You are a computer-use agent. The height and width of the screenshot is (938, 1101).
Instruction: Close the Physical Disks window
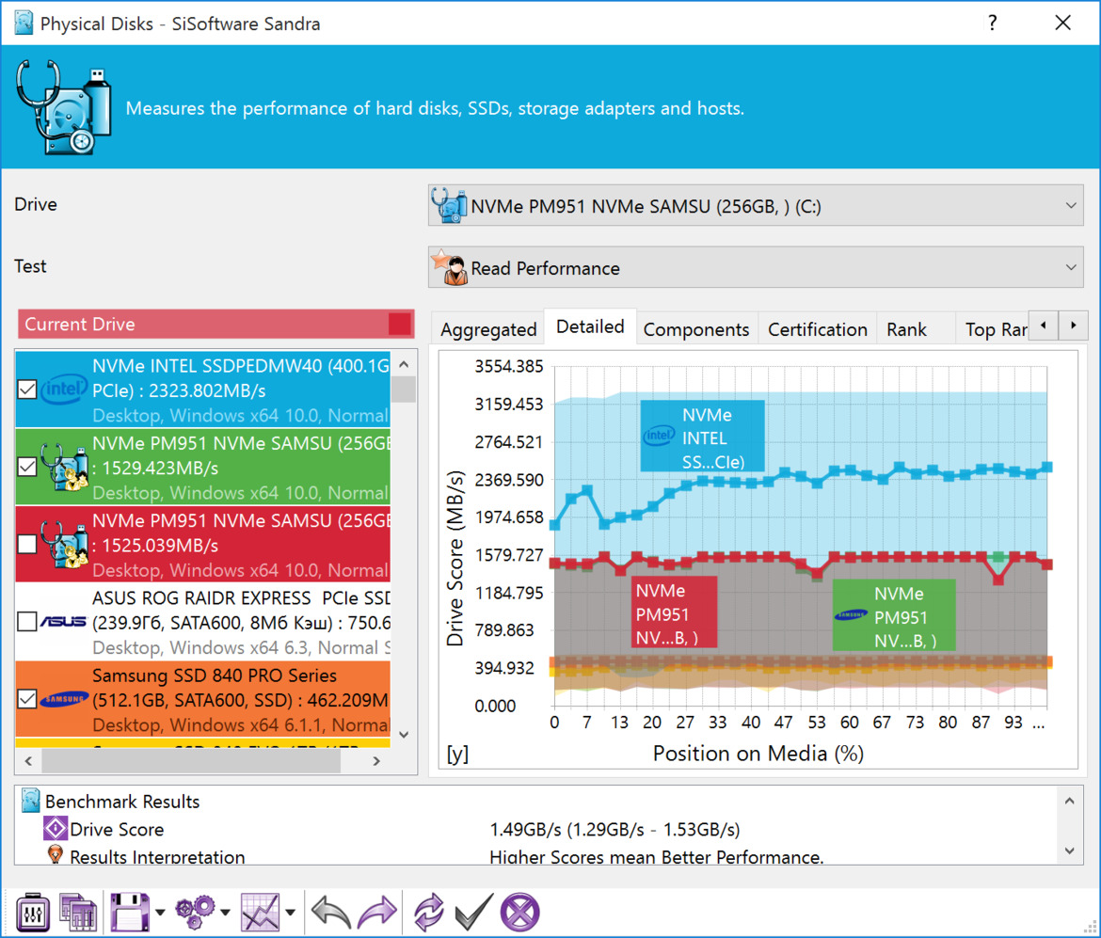pyautogui.click(x=1063, y=24)
